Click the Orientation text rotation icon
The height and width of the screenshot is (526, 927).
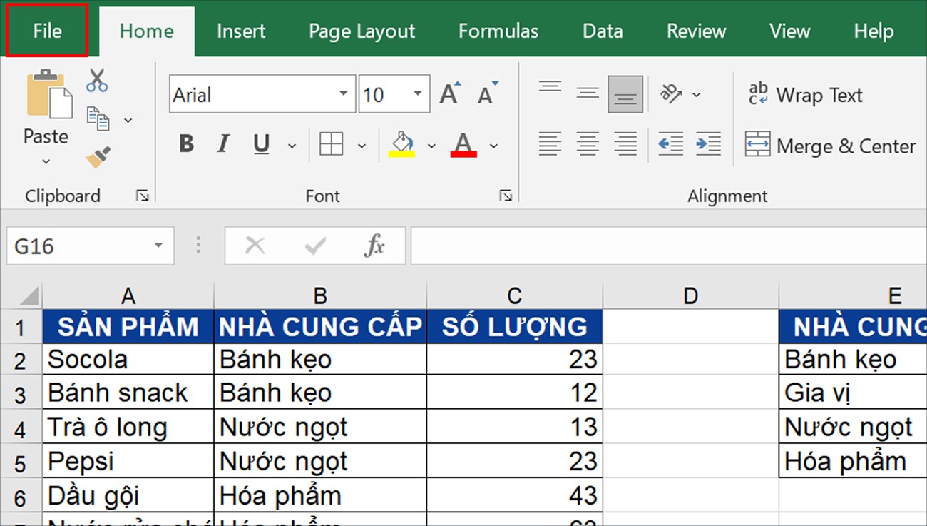pyautogui.click(x=670, y=93)
